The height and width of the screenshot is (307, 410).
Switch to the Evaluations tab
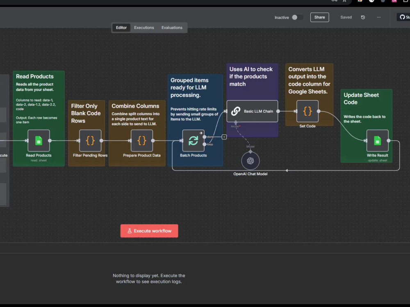coord(172,28)
